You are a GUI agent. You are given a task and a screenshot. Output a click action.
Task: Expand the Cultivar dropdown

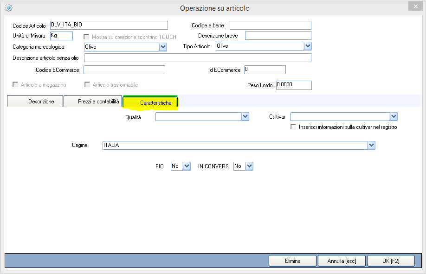tap(394, 117)
